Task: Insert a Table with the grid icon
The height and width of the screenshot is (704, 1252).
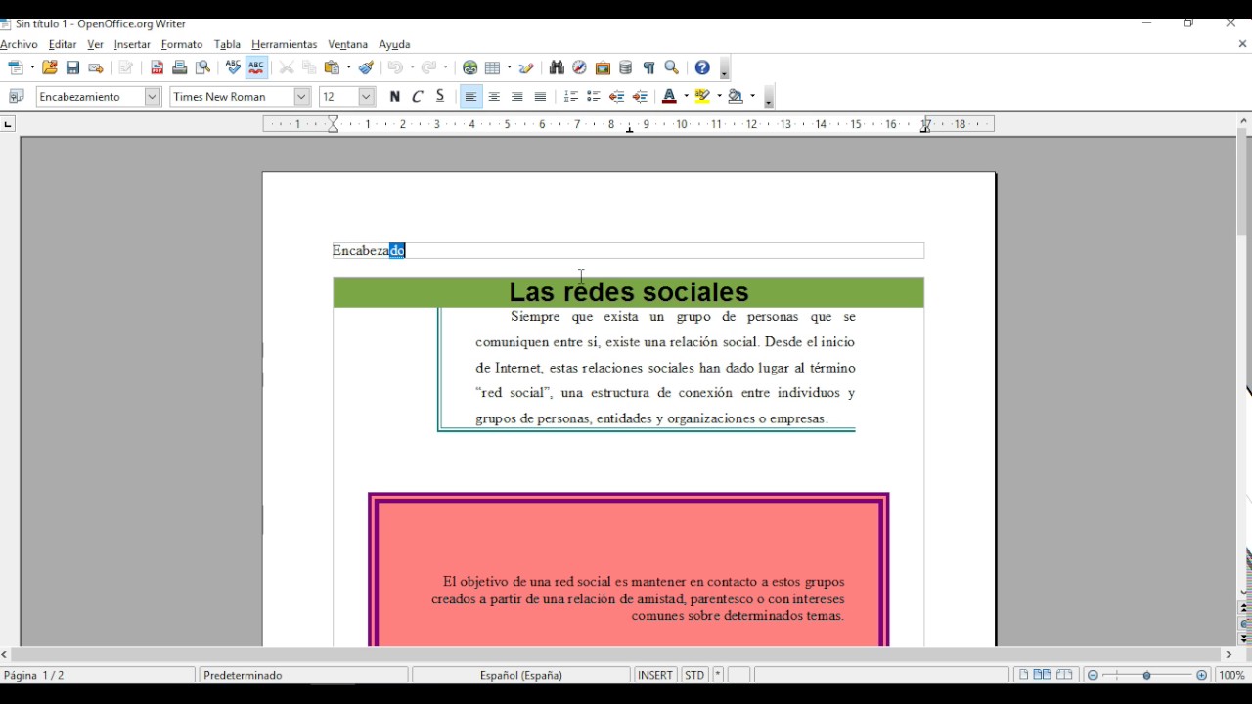Action: point(493,67)
